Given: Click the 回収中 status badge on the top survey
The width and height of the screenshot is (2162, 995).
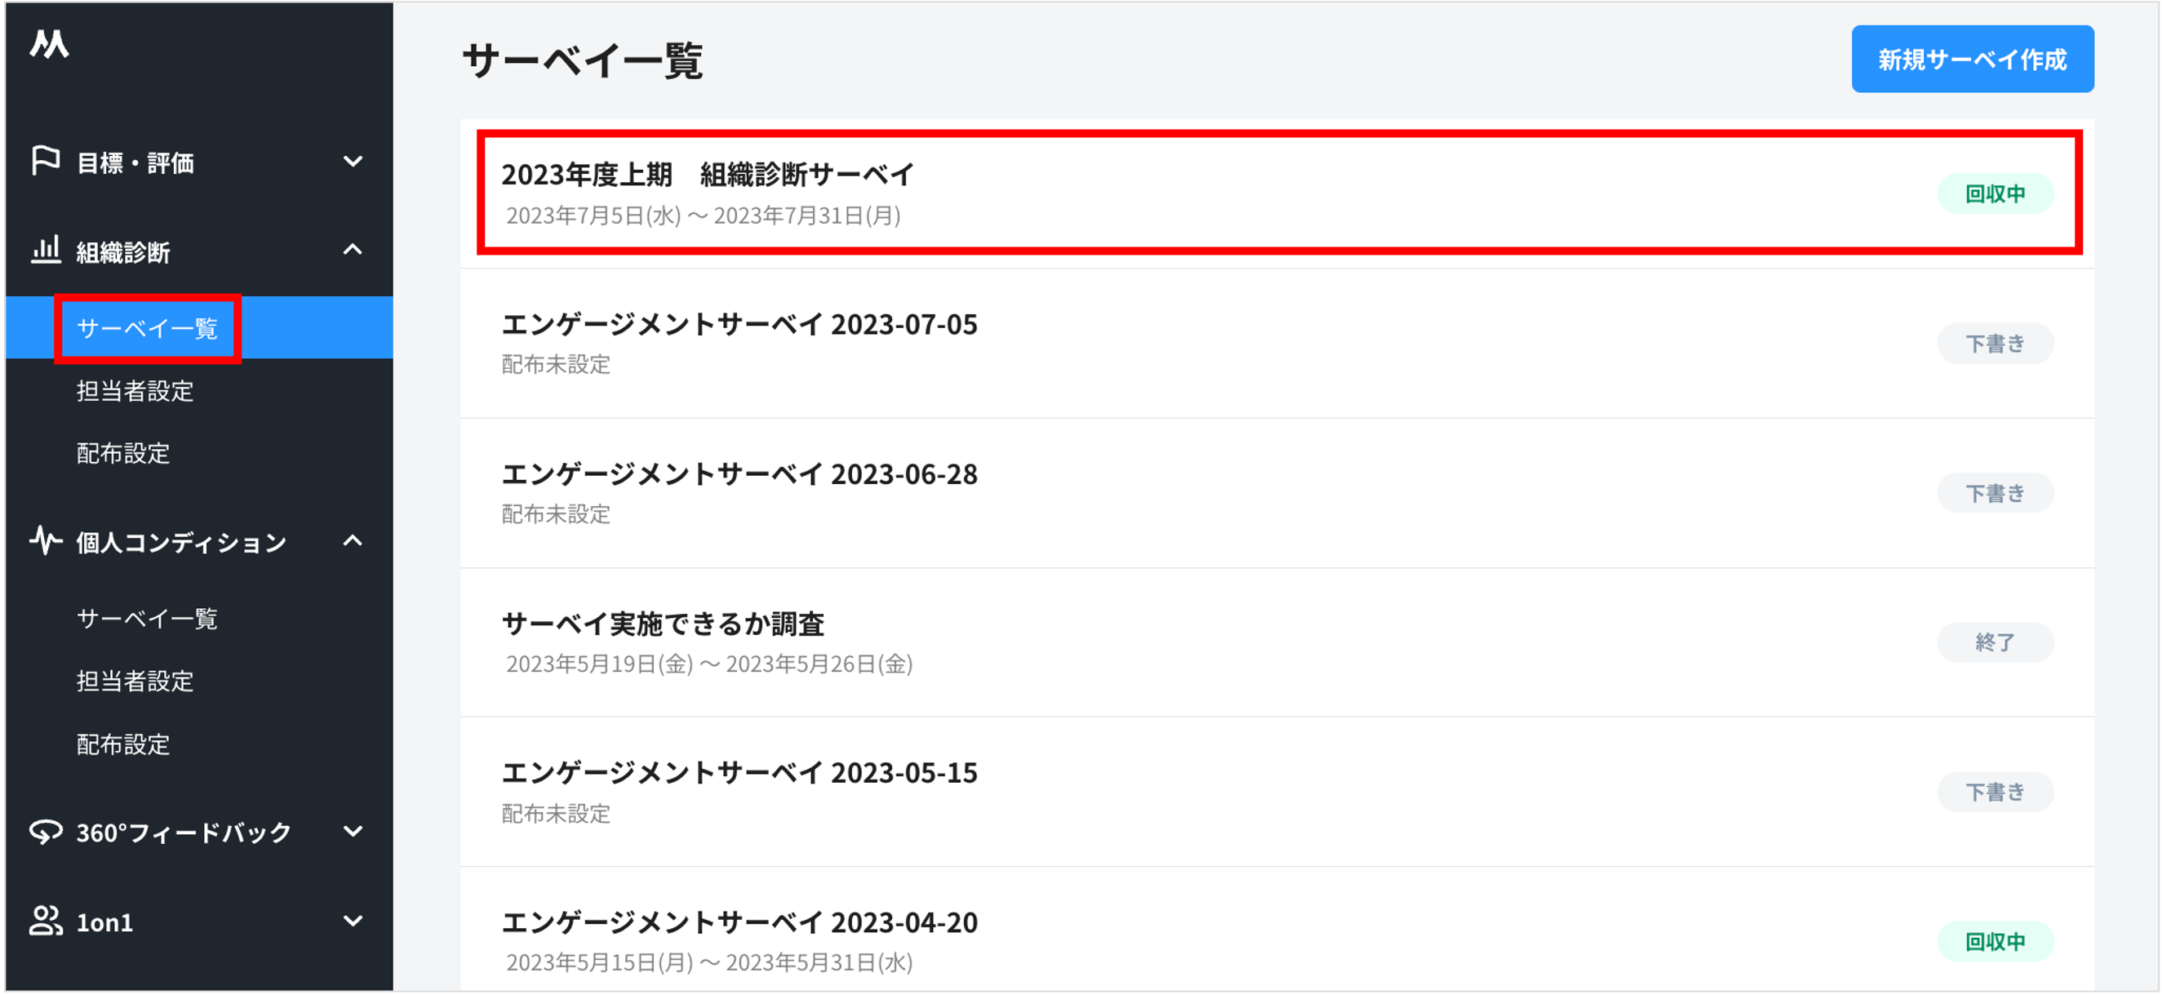Looking at the screenshot, I should click(x=1996, y=193).
